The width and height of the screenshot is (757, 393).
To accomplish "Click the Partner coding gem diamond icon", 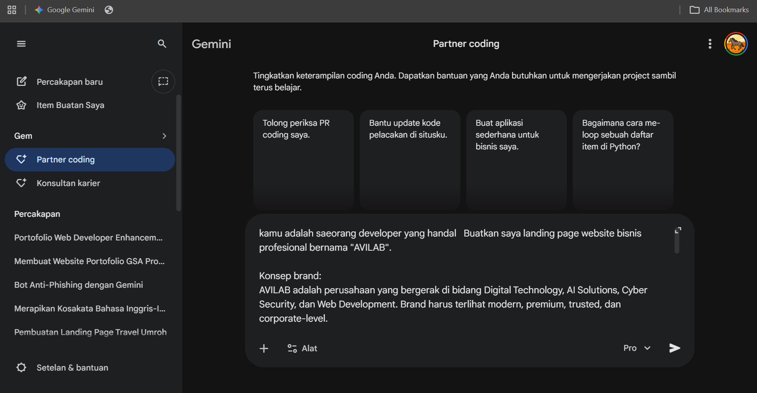I will point(22,159).
